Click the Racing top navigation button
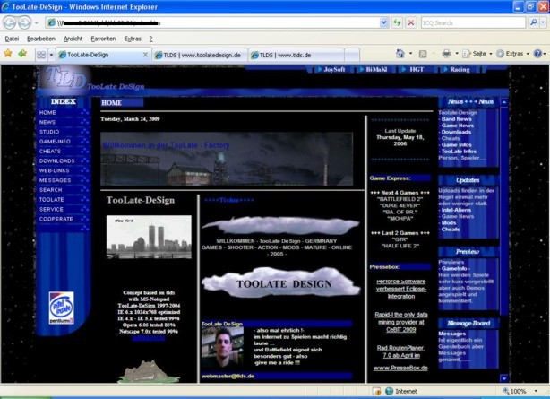550x399 pixels. click(458, 70)
